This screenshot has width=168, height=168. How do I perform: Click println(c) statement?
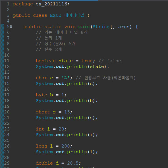click(x=67, y=84)
